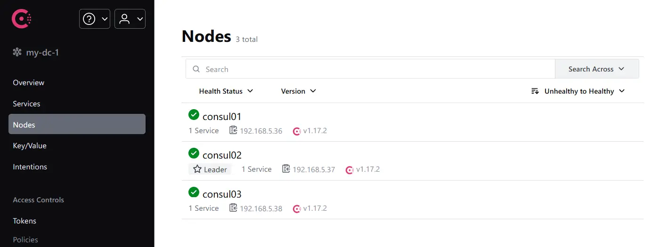Image resolution: width=667 pixels, height=247 pixels.
Task: Expand the Health Status filter
Action: (x=226, y=91)
